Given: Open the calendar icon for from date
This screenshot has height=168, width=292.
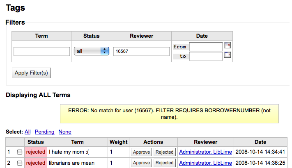Looking at the screenshot, I should click(x=228, y=46).
